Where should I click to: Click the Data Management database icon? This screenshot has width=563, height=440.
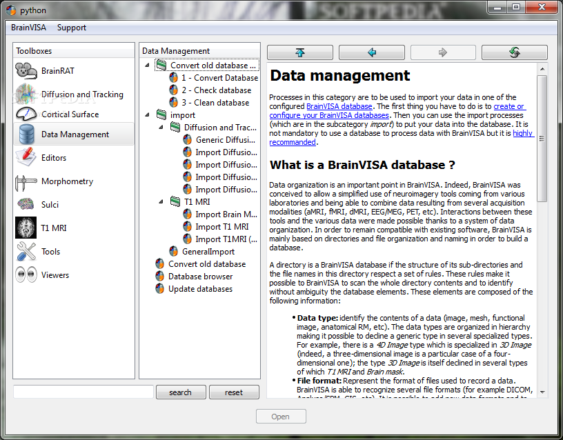[27, 134]
